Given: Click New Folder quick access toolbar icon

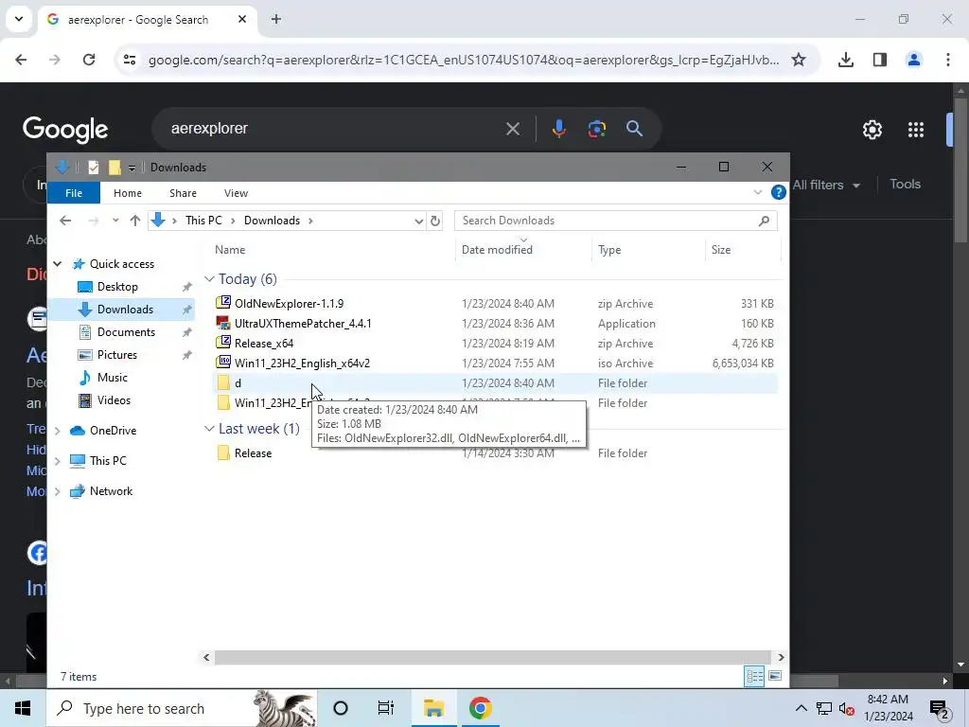Looking at the screenshot, I should click(x=115, y=168).
